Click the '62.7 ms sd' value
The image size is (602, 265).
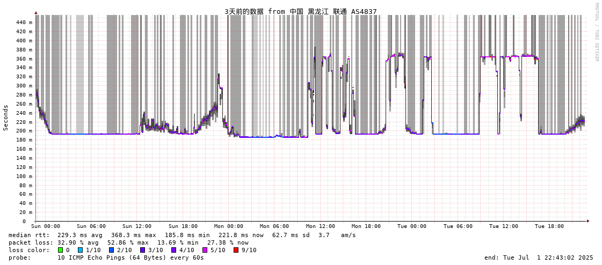point(292,235)
